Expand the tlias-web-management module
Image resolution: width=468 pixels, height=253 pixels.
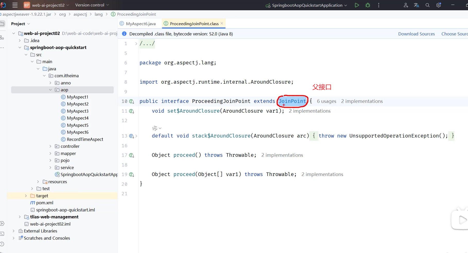pyautogui.click(x=20, y=217)
